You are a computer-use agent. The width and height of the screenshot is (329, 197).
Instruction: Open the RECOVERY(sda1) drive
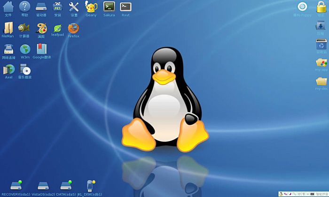pyautogui.click(x=16, y=185)
